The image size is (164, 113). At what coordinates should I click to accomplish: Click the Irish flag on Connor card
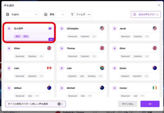coord(155,88)
